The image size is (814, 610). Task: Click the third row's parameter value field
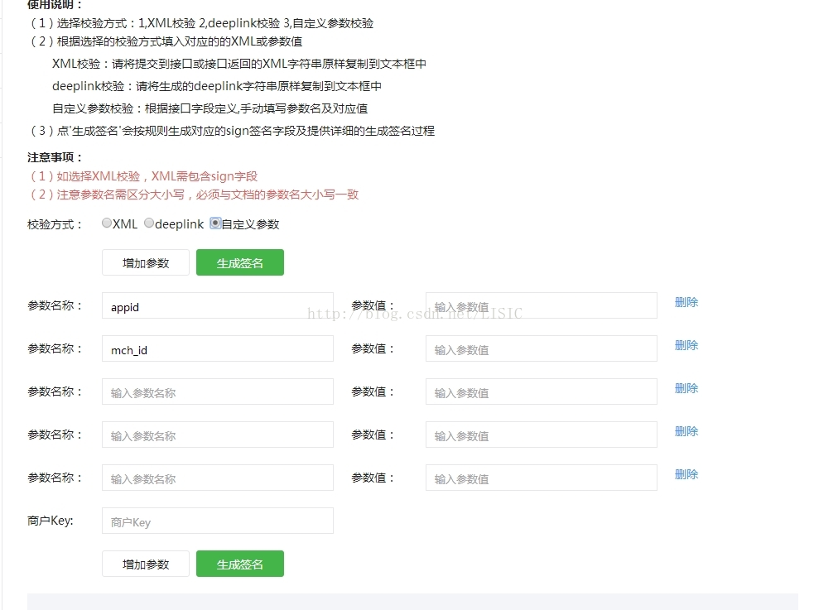(542, 391)
